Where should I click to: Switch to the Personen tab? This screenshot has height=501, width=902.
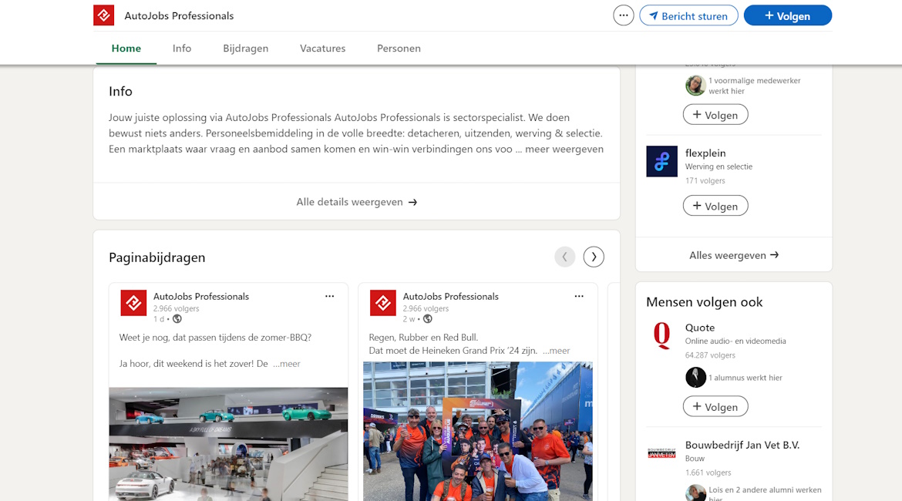click(x=399, y=48)
